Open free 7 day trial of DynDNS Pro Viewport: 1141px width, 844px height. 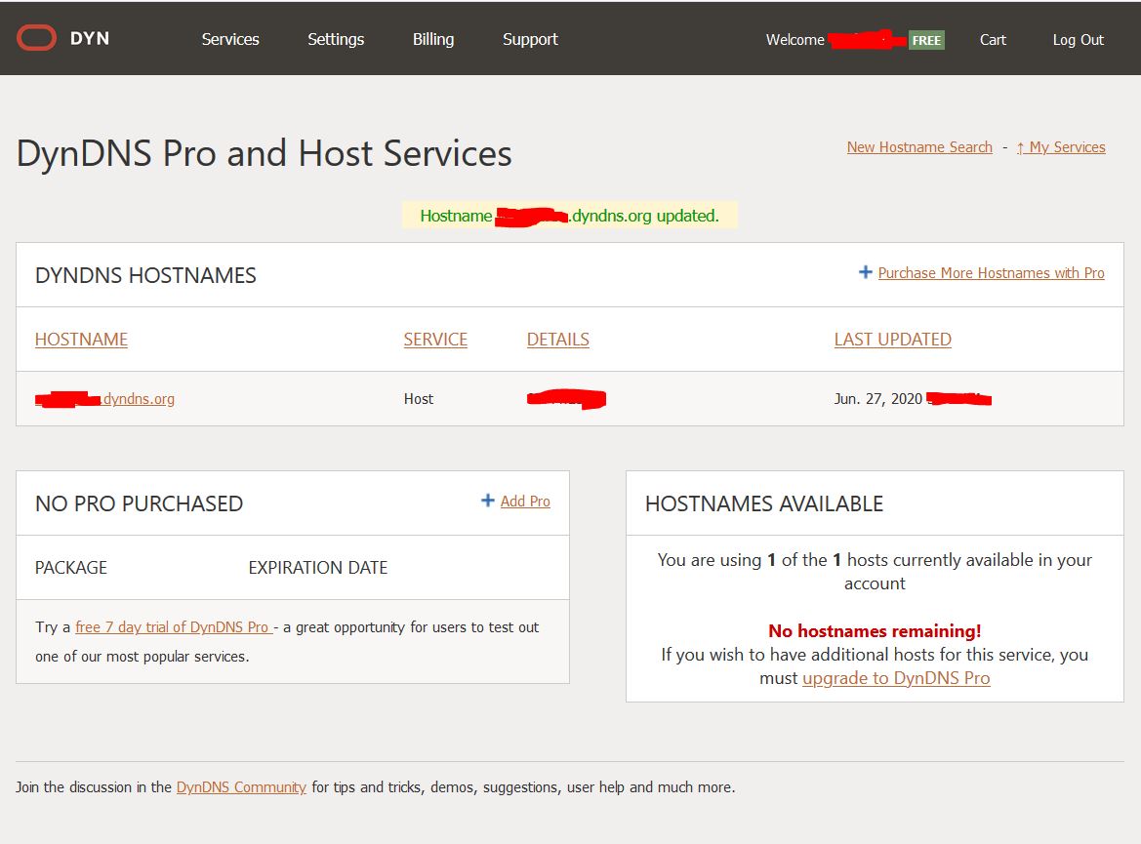174,627
